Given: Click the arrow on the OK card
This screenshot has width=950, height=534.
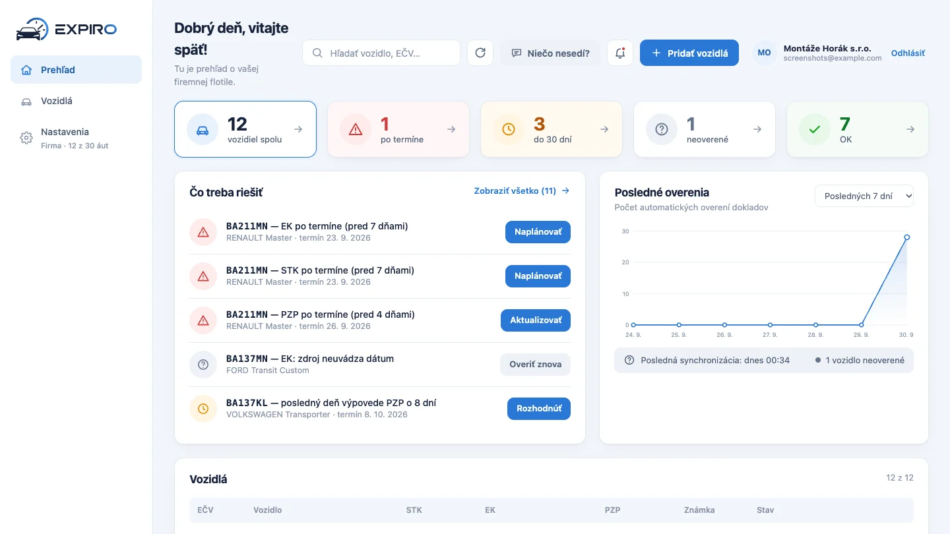Looking at the screenshot, I should pyautogui.click(x=910, y=129).
